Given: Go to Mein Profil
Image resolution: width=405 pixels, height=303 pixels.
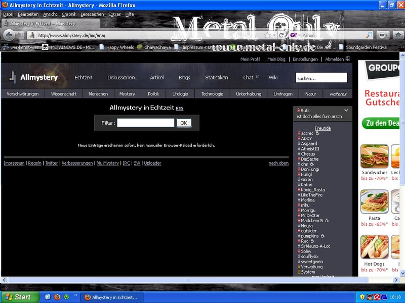Looking at the screenshot, I should pos(250,59).
